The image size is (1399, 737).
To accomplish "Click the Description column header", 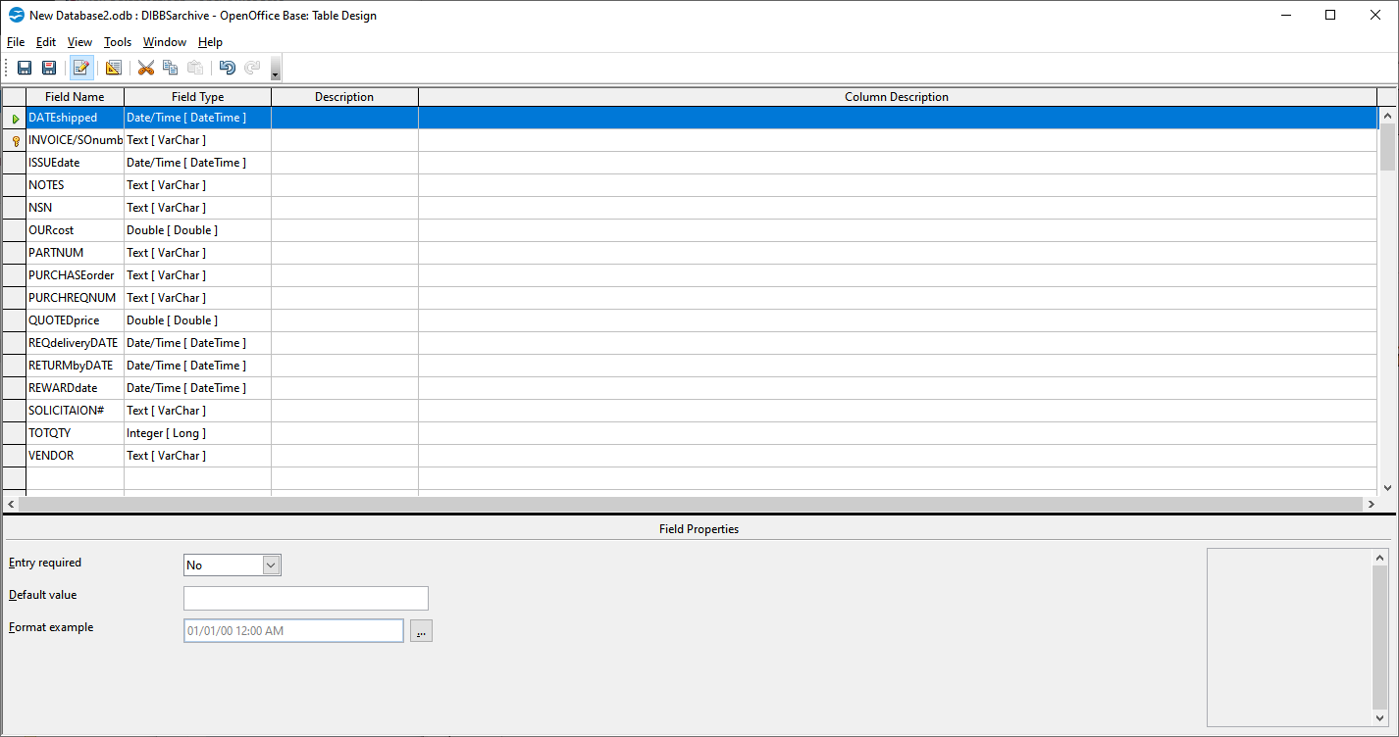I will 344,97.
